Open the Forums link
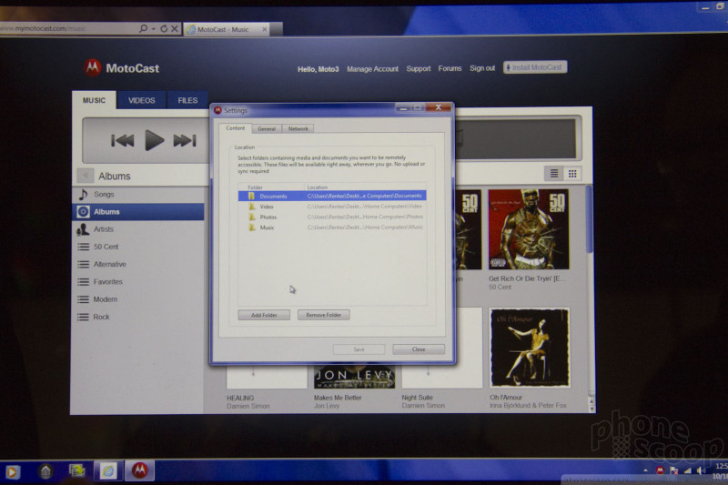Image resolution: width=728 pixels, height=485 pixels. click(x=450, y=68)
